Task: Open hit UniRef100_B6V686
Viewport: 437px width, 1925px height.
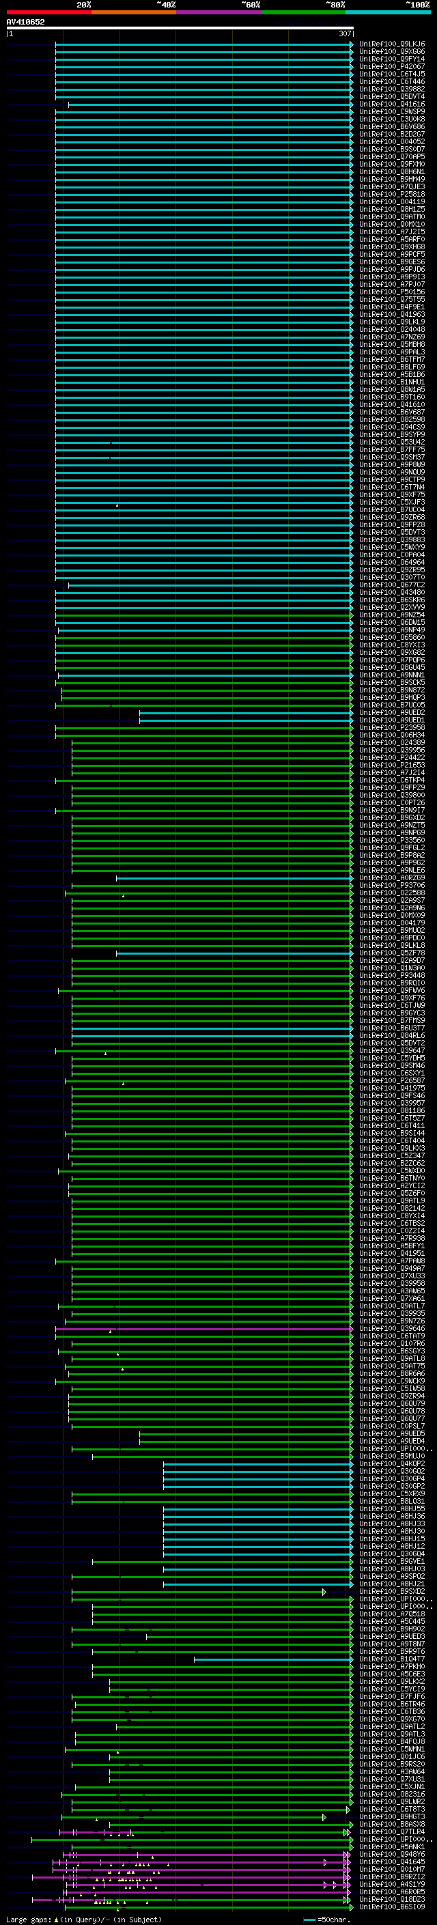Action: coord(392,127)
